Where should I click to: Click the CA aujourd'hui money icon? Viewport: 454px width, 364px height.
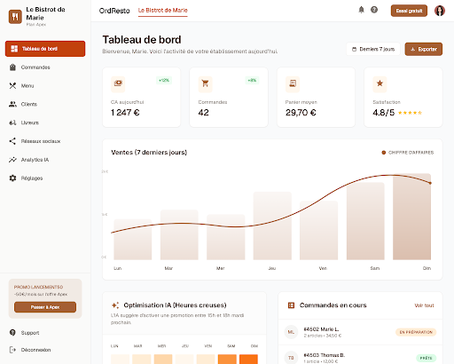[x=118, y=83]
